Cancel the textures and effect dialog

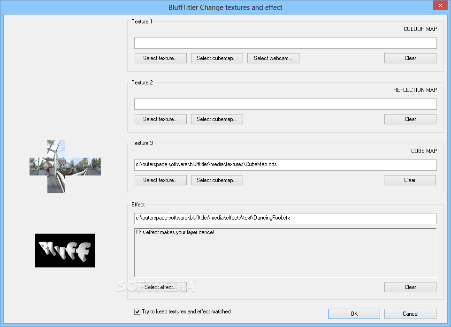tap(410, 314)
